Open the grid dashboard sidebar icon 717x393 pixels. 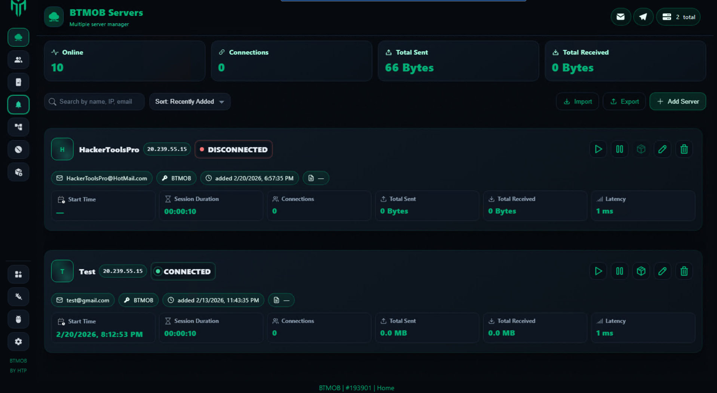18,274
